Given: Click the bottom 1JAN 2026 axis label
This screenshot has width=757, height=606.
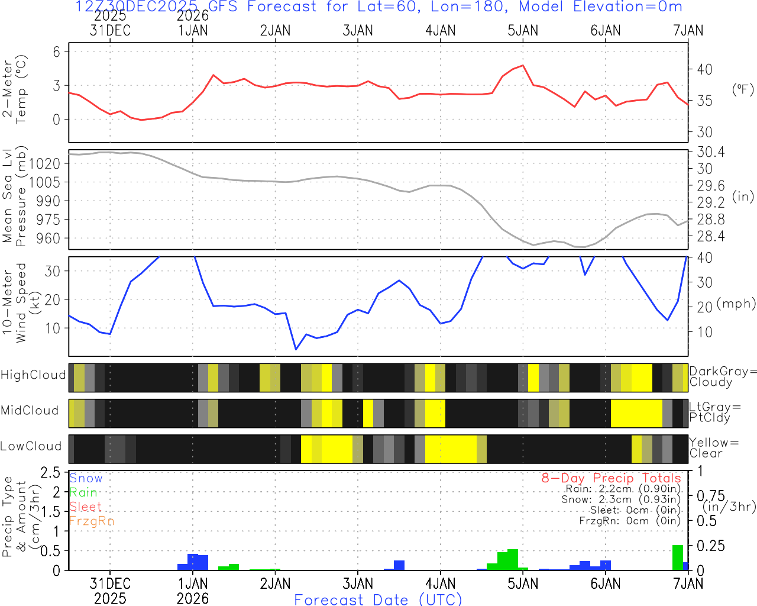Looking at the screenshot, I should (193, 591).
